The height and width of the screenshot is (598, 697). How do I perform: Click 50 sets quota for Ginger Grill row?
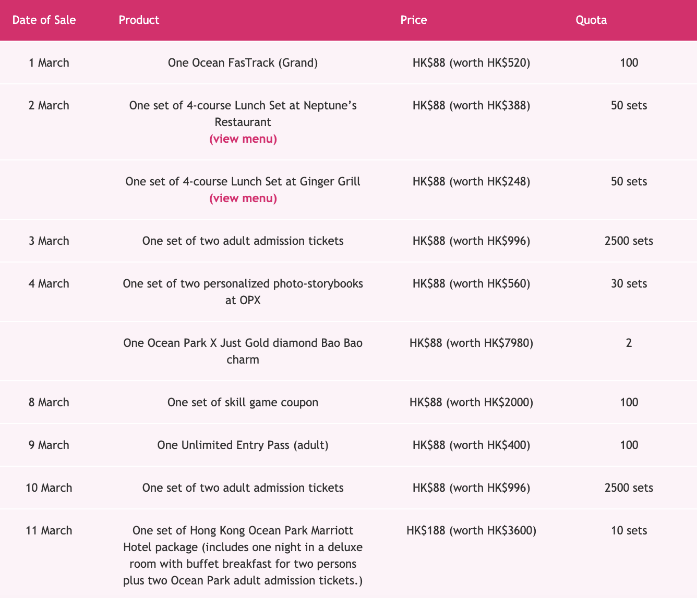point(629,181)
